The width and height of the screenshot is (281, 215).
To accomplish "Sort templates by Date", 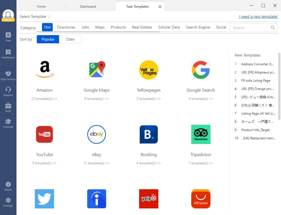I will point(70,39).
